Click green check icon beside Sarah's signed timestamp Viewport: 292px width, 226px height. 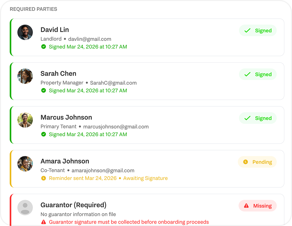tap(44, 91)
